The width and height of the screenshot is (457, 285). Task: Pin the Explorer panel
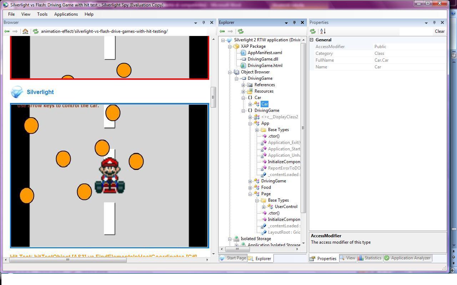tap(294, 22)
